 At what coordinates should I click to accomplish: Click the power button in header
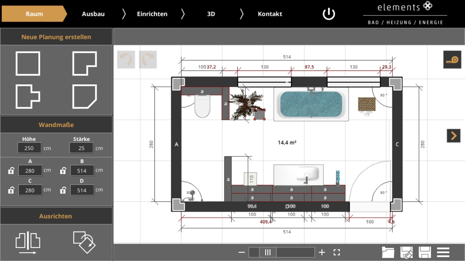tap(329, 14)
